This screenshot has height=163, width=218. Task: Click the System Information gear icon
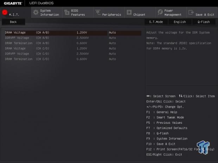(36, 12)
